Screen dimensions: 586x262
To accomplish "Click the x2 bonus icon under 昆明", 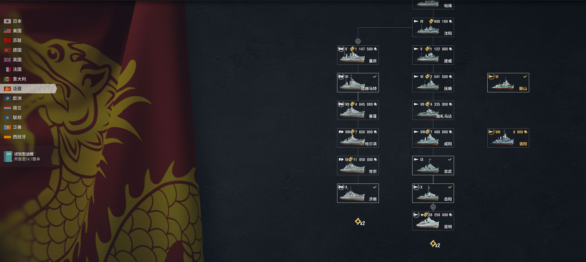I will 435,244.
